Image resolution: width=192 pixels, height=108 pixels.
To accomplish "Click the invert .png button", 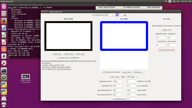I will pos(80,54).
